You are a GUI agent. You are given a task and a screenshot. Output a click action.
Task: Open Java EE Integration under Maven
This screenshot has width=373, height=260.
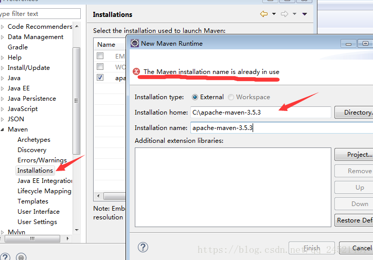(x=45, y=181)
